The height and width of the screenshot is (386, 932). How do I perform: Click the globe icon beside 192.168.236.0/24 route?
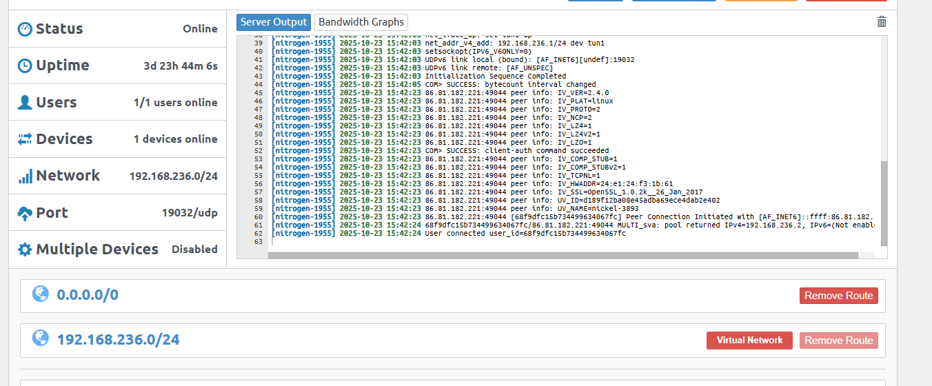[x=41, y=338]
